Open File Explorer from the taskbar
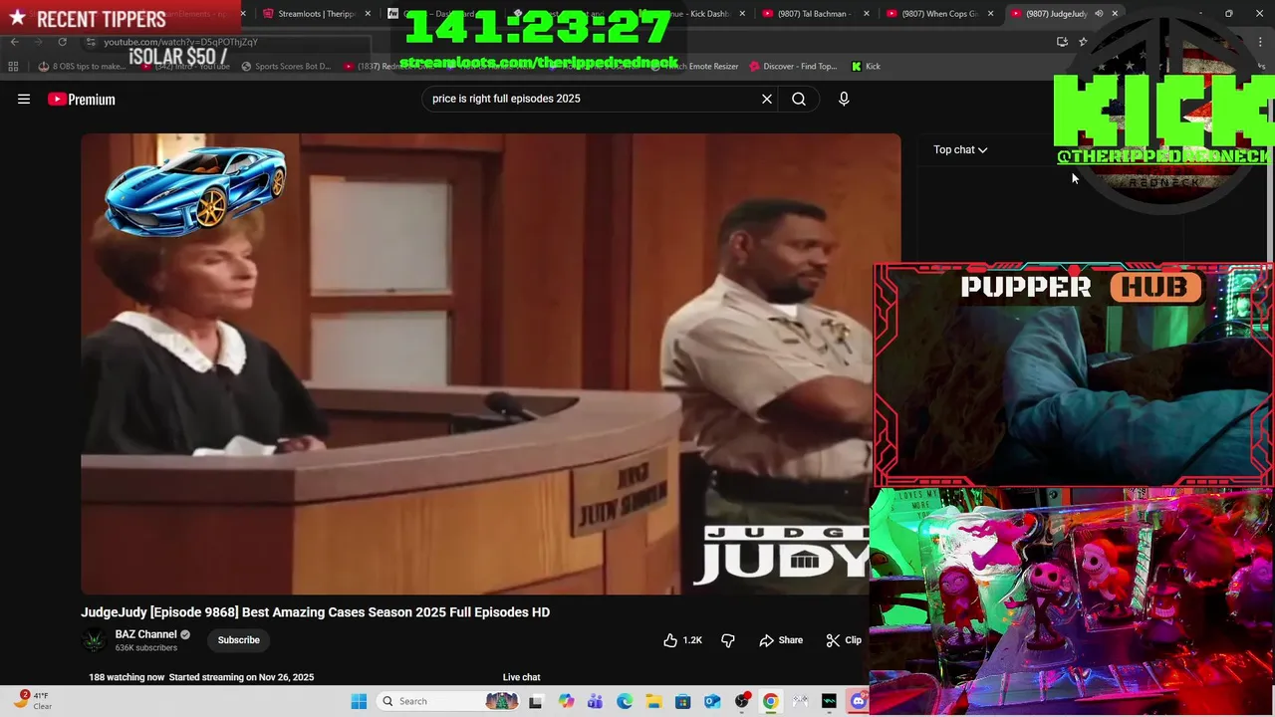Image resolution: width=1275 pixels, height=717 pixels. [653, 701]
